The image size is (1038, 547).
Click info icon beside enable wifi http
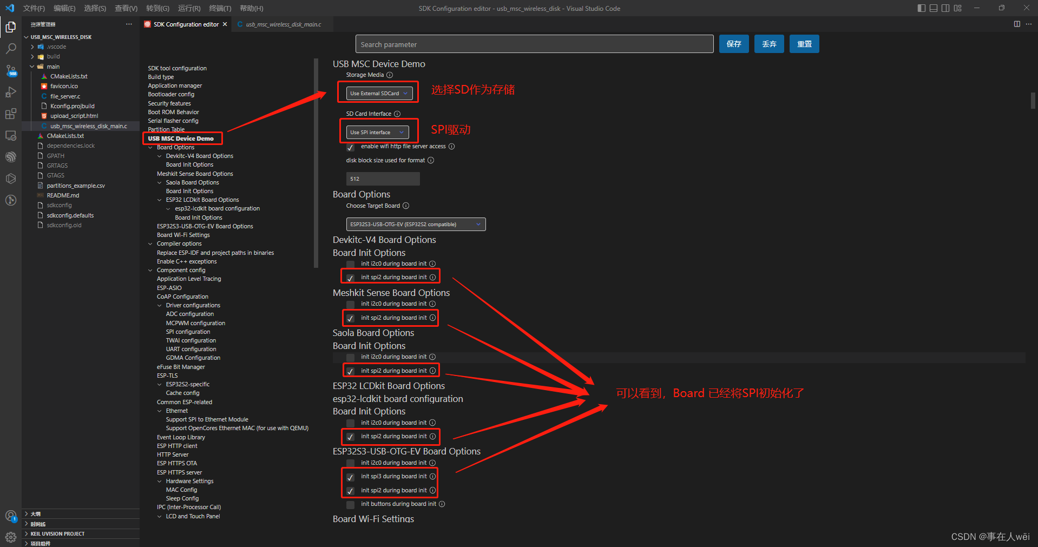452,147
